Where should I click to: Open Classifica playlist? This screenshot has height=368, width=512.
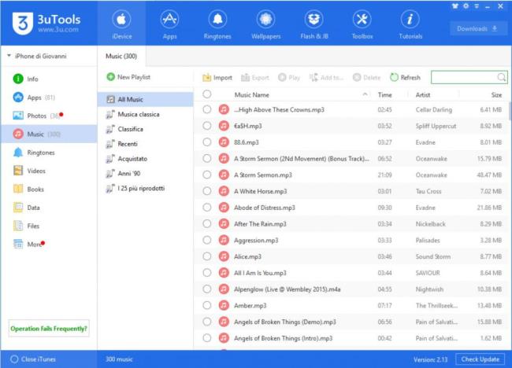145,129
